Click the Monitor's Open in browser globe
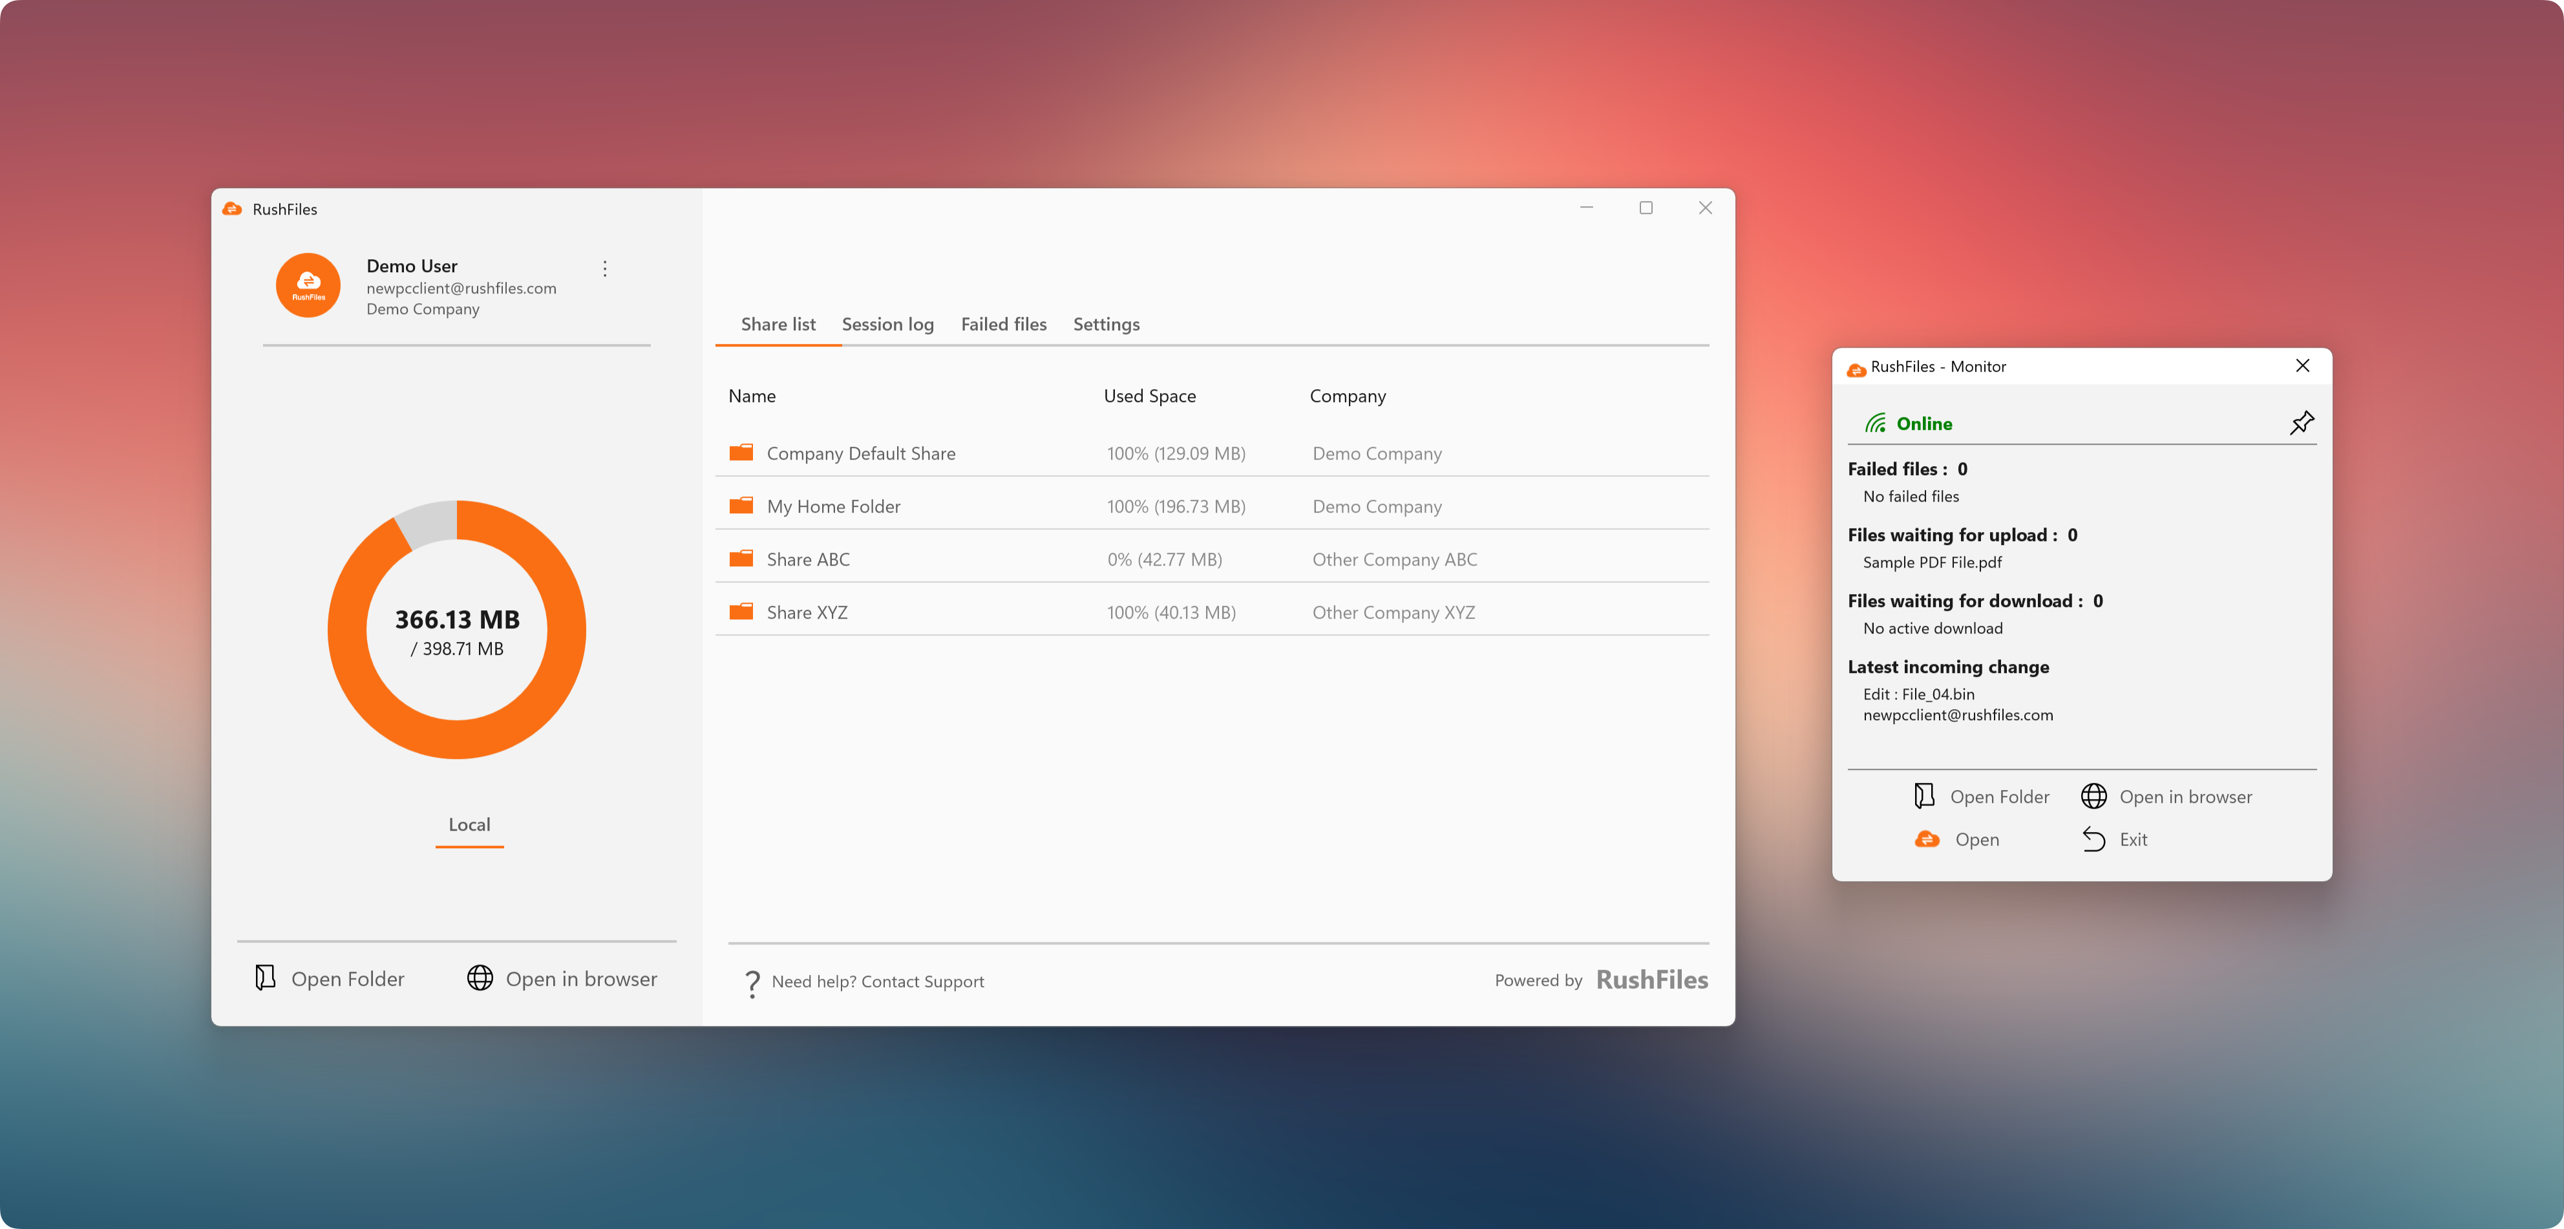This screenshot has width=2564, height=1229. pos(2093,796)
